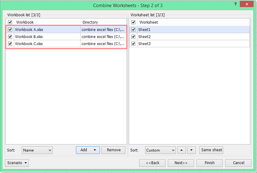The width and height of the screenshot is (257, 173).
Task: Toggle the Sheet1 checkbox
Action: tap(133, 30)
